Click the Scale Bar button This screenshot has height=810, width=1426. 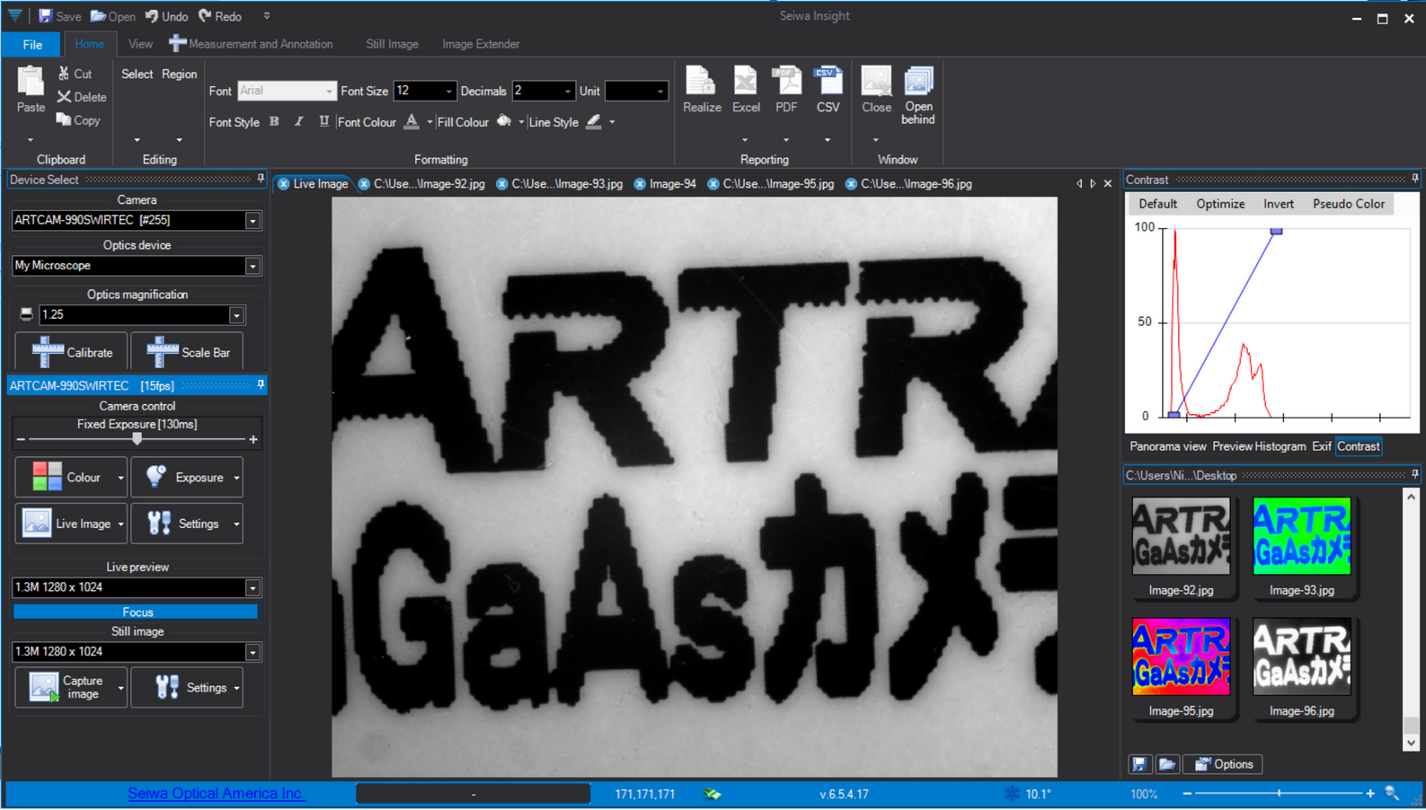(187, 351)
